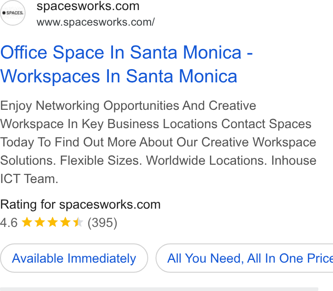
Task: Click the Rating for spacesworks.com label
Action: click(81, 205)
